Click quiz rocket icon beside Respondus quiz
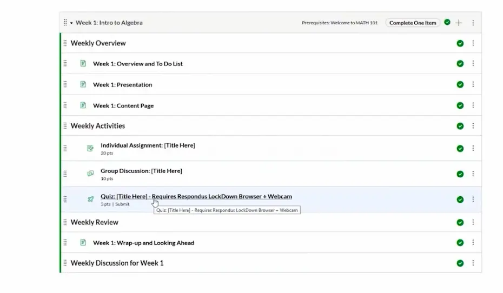Image resolution: width=503 pixels, height=293 pixels. tap(90, 199)
